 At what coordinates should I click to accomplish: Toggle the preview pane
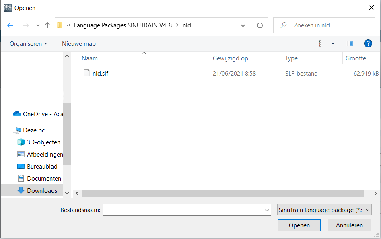tap(349, 43)
